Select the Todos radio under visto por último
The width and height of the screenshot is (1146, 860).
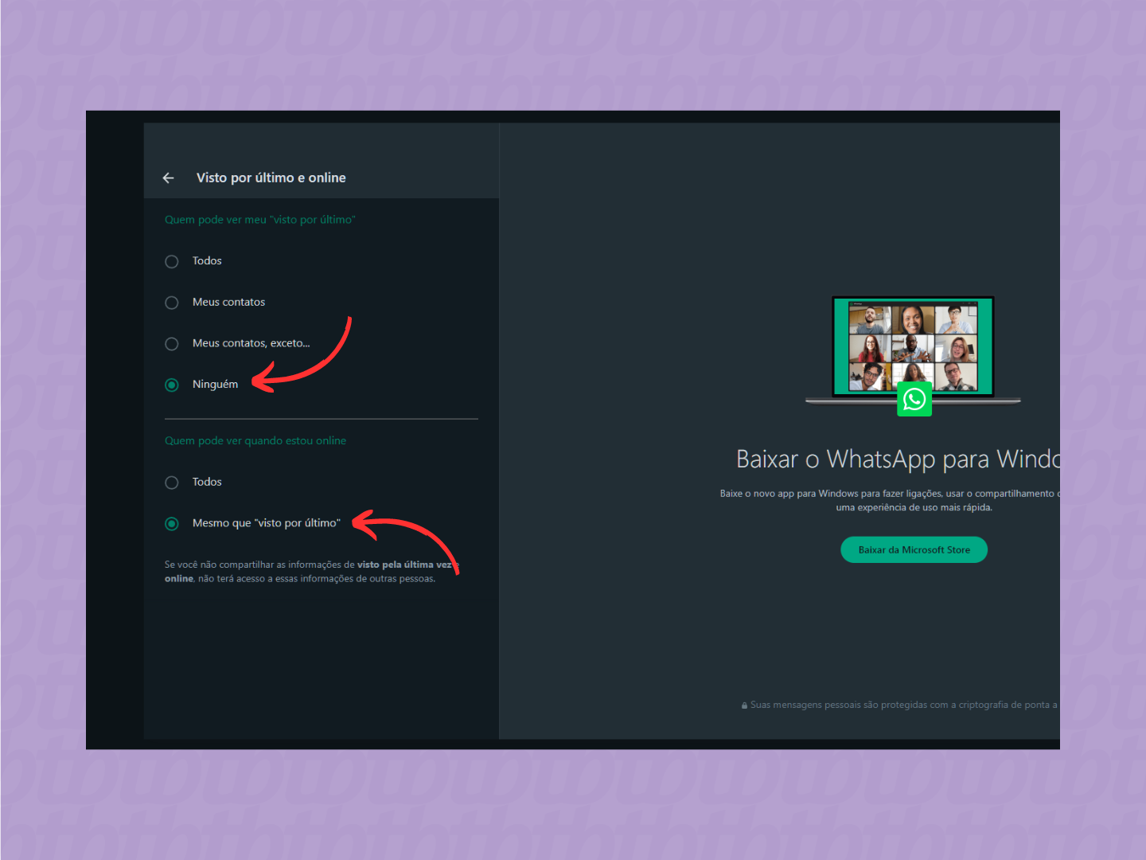[171, 261]
